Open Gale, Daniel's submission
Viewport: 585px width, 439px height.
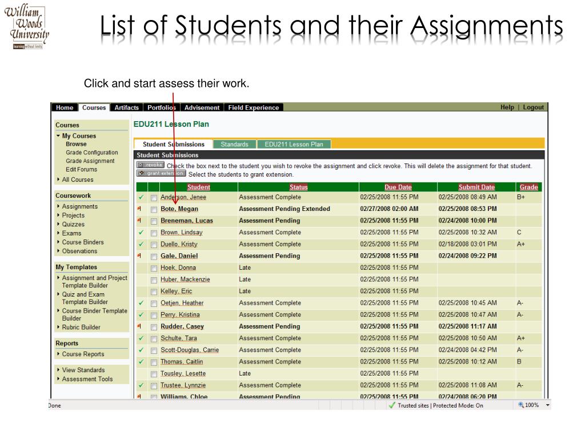[179, 256]
